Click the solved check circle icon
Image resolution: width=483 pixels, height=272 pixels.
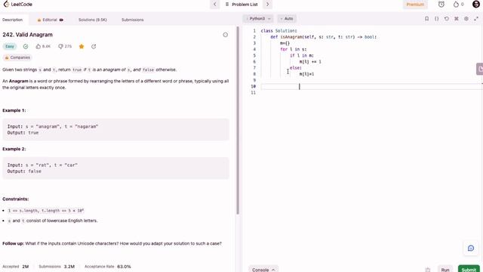26,46
